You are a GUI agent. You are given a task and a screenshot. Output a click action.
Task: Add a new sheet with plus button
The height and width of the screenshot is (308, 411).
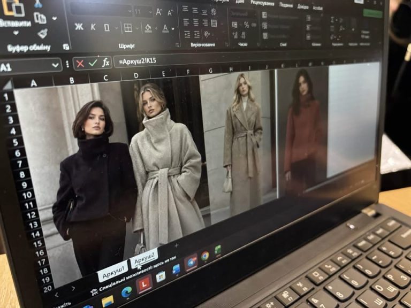(177, 245)
